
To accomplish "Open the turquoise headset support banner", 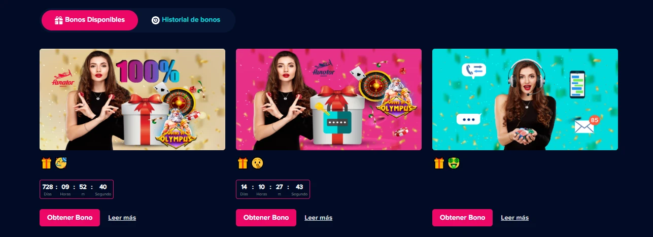I will tap(525, 99).
